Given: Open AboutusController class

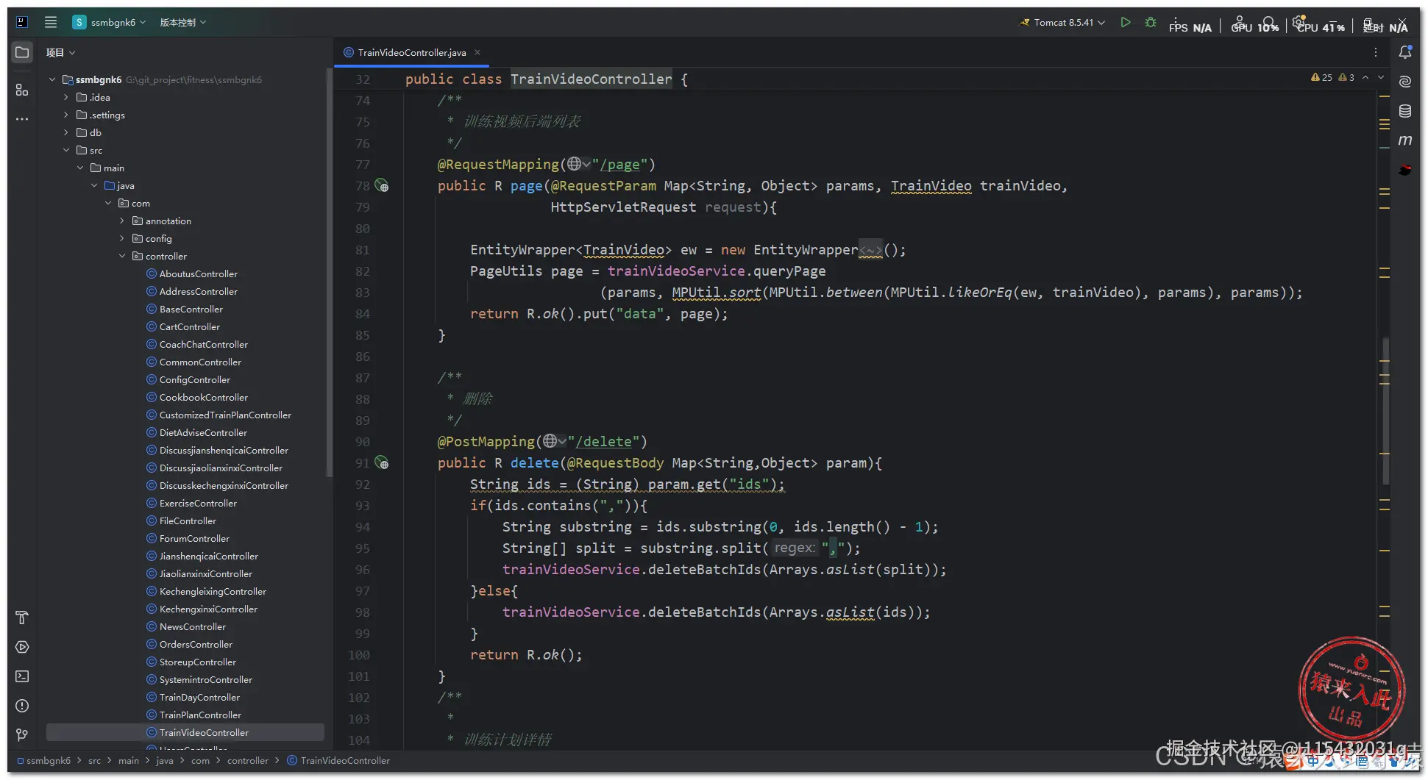Looking at the screenshot, I should point(199,273).
